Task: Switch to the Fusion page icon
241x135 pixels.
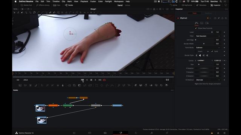Action: tap(120, 133)
